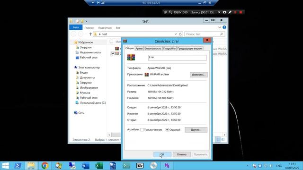The width and height of the screenshot is (303, 170).
Task: Open Excel from the taskbar
Action: pyautogui.click(x=99, y=166)
